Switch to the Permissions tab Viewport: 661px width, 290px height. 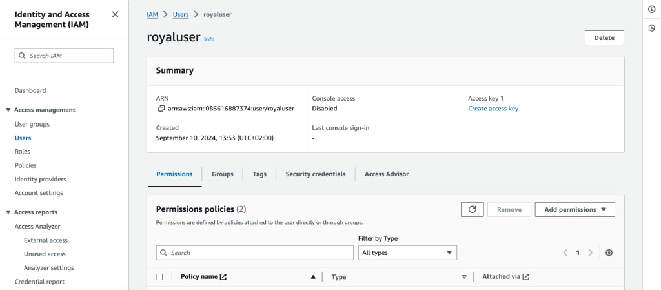(x=174, y=174)
